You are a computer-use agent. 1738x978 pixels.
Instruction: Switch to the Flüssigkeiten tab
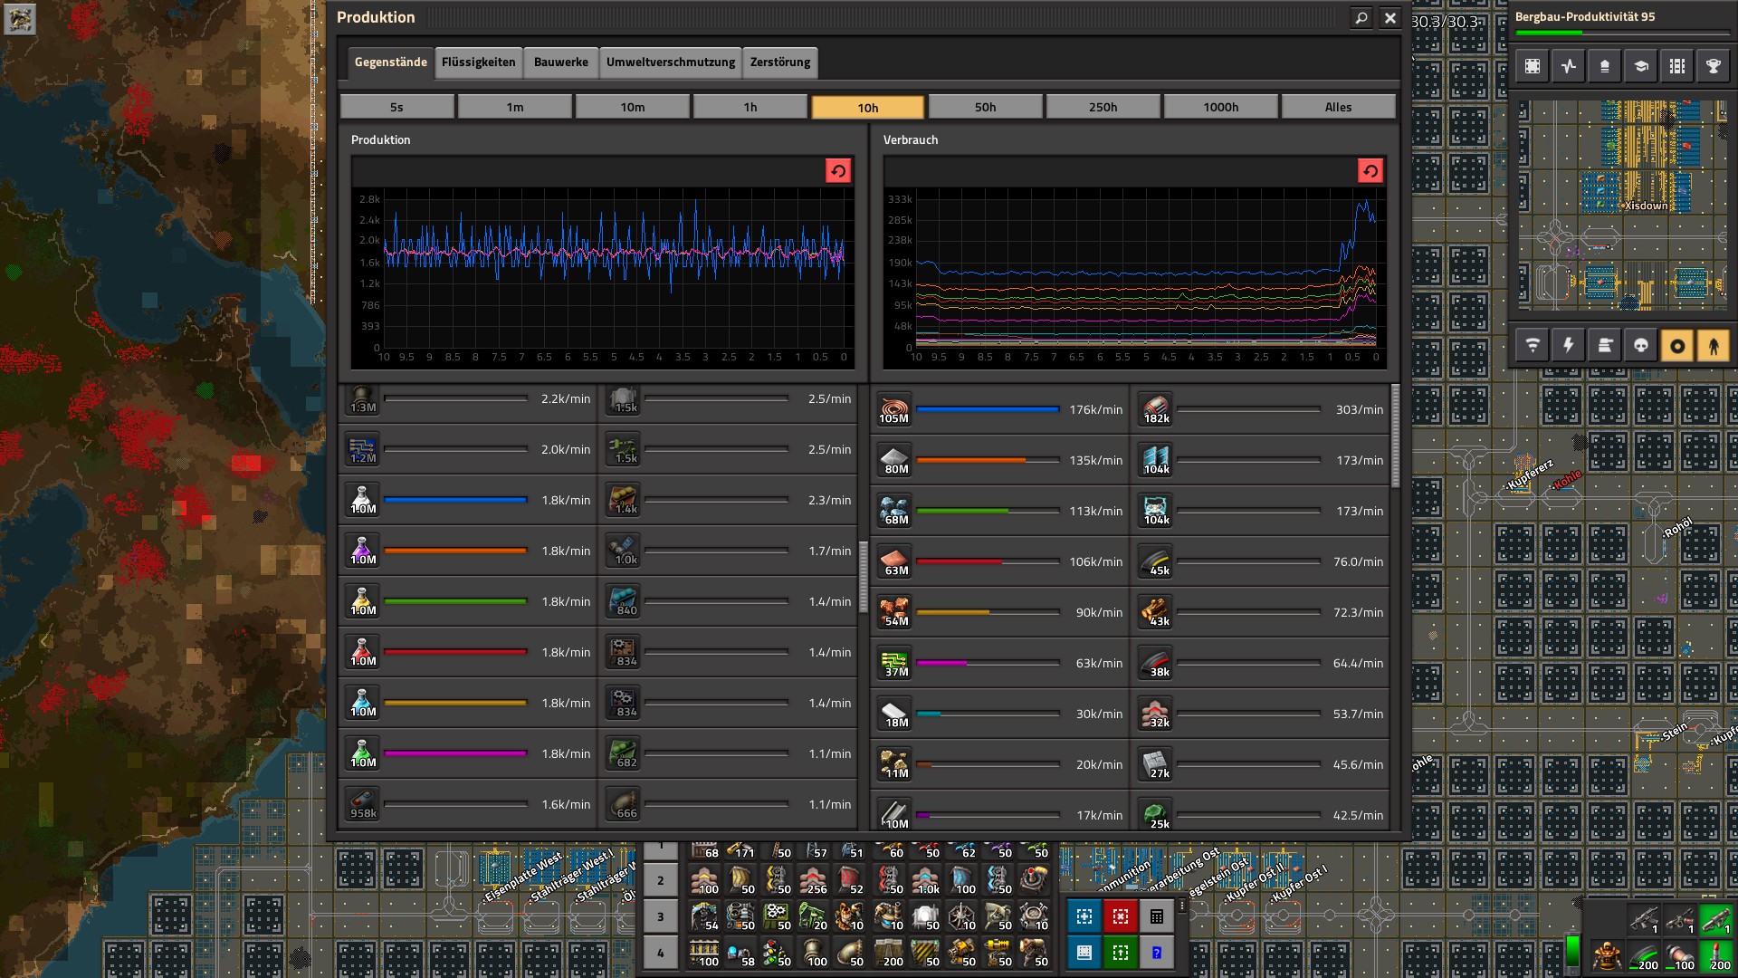(x=479, y=62)
